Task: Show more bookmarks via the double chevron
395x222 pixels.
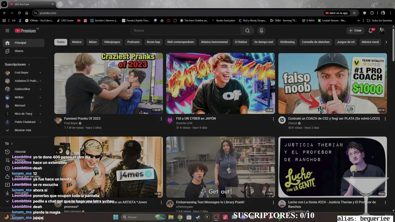Action: (358, 21)
